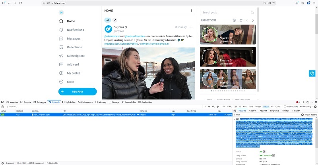This screenshot has height=165, width=318.
Task: Click the NEW POST button
Action: (78, 91)
